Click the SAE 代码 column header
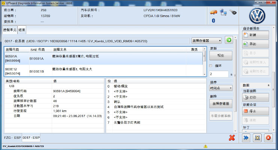The height and width of the screenshot is (150, 278). tap(37, 50)
